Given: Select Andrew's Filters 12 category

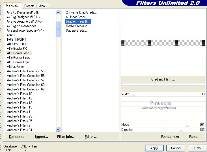Looking at the screenshot, I should click(20, 98).
